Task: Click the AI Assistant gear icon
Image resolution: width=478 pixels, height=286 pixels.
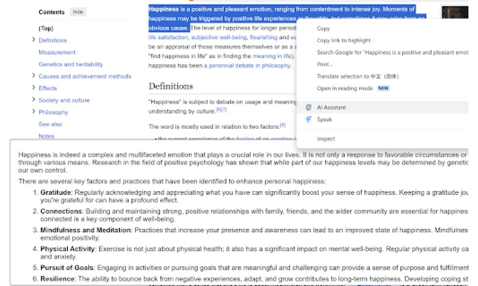Action: [308, 107]
